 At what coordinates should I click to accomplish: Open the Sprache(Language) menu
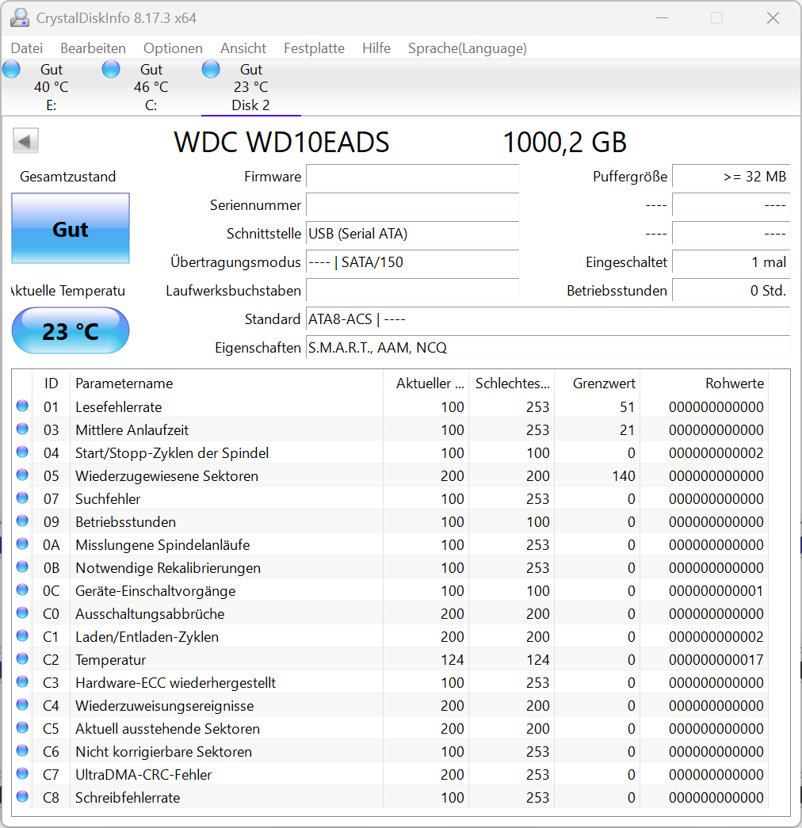click(467, 48)
